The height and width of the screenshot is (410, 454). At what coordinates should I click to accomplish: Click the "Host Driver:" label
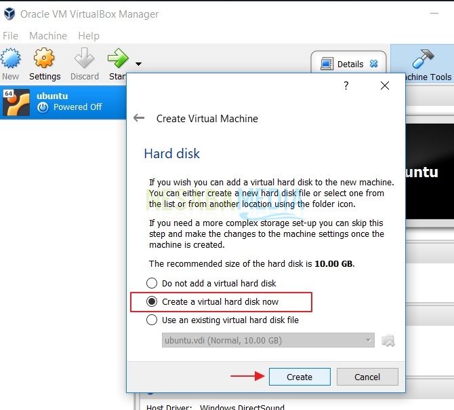click(x=169, y=407)
